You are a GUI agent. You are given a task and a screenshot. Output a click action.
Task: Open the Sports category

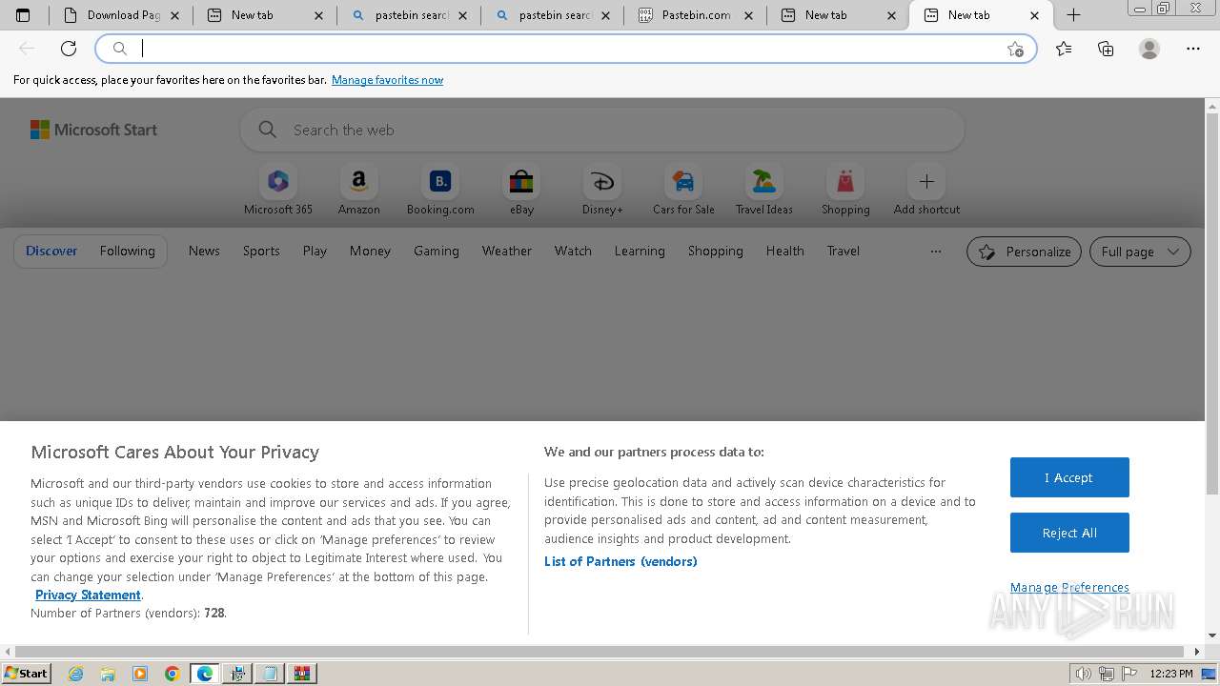(261, 252)
